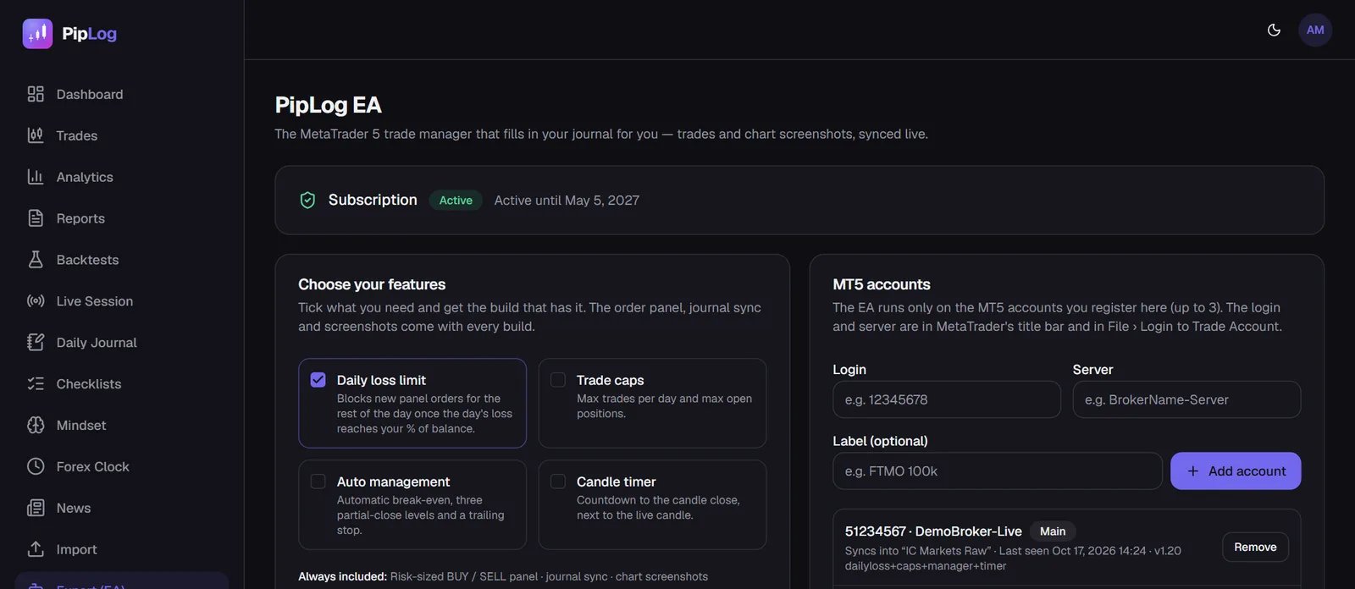Click the Add account button
Image resolution: width=1355 pixels, height=589 pixels.
pos(1236,471)
